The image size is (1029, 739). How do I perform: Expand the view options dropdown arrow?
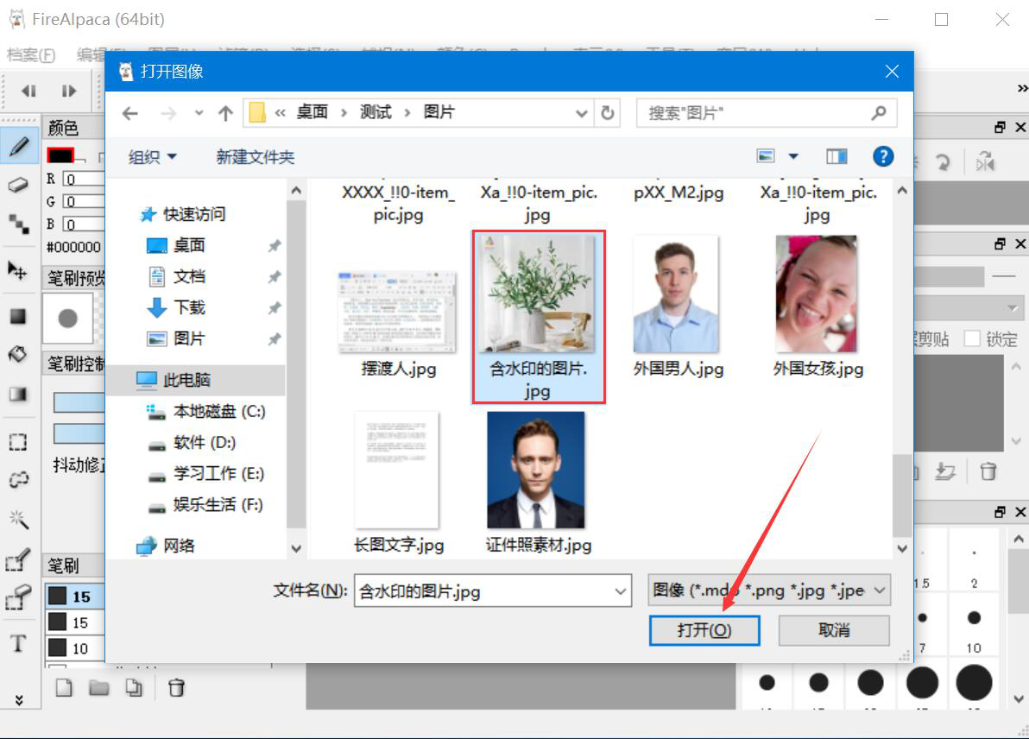tap(793, 156)
